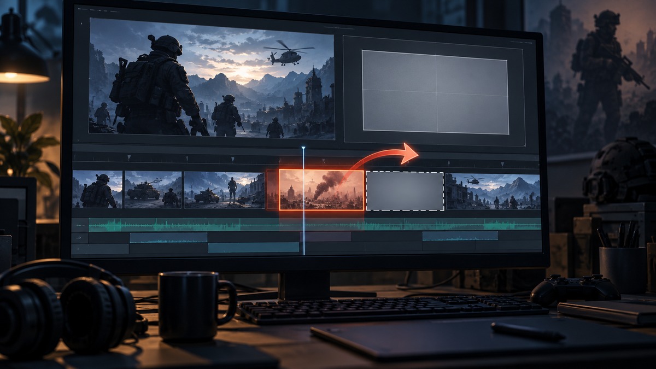Screen dimensions: 656x369
Task: Click the empty dashed placeholder slot in the timeline
Action: click(405, 191)
